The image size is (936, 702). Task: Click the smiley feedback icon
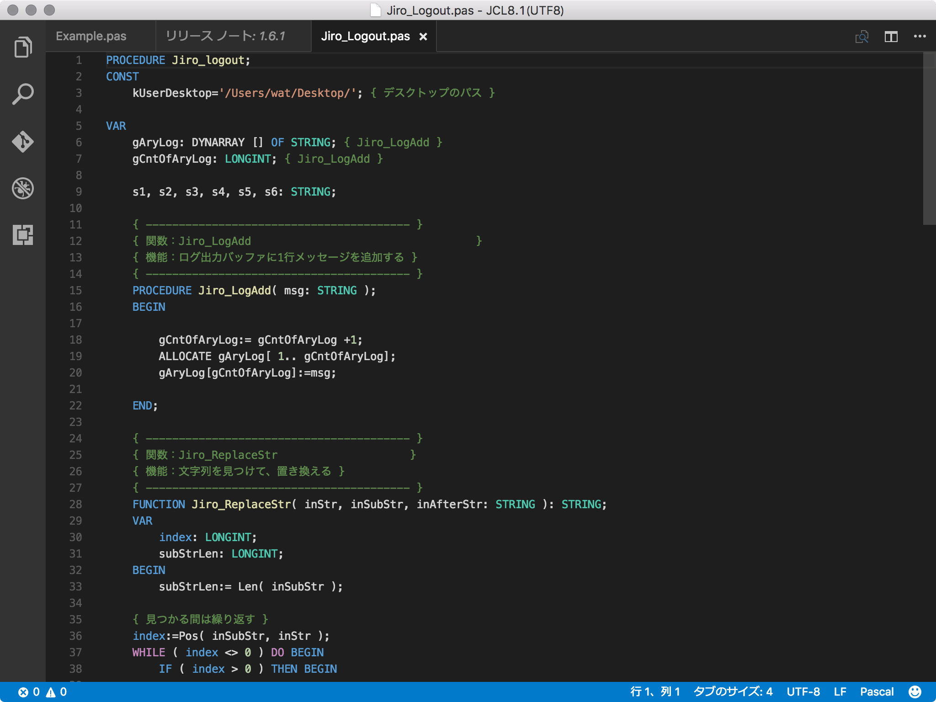pos(915,692)
